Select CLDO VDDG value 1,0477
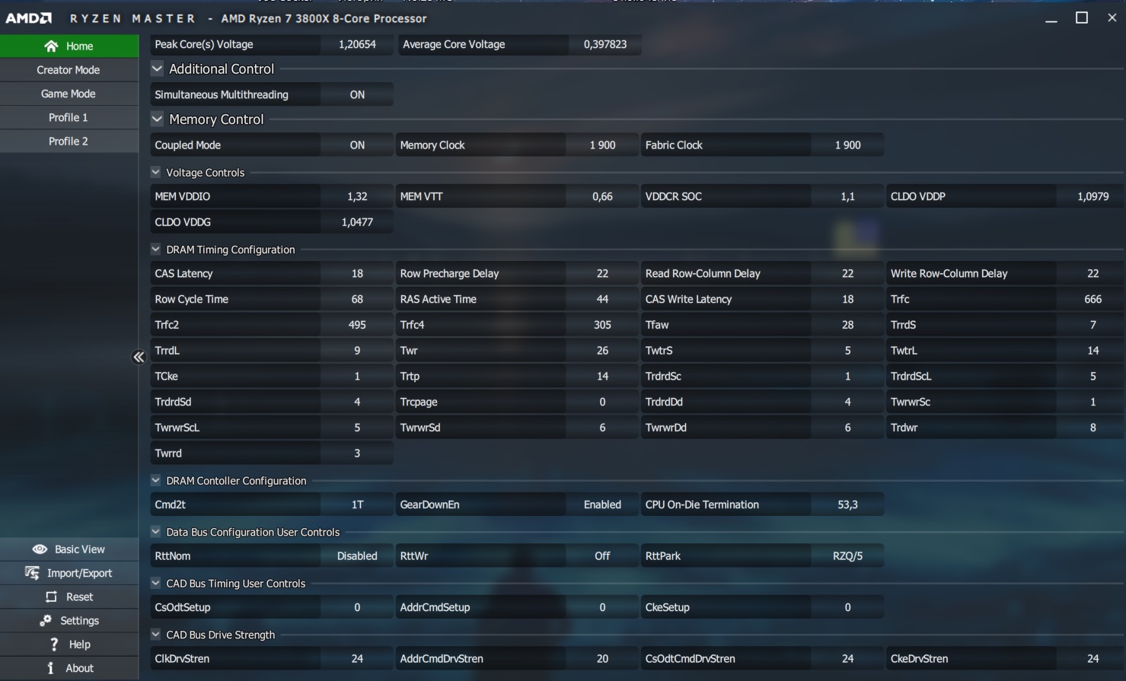1126x681 pixels. coord(357,222)
